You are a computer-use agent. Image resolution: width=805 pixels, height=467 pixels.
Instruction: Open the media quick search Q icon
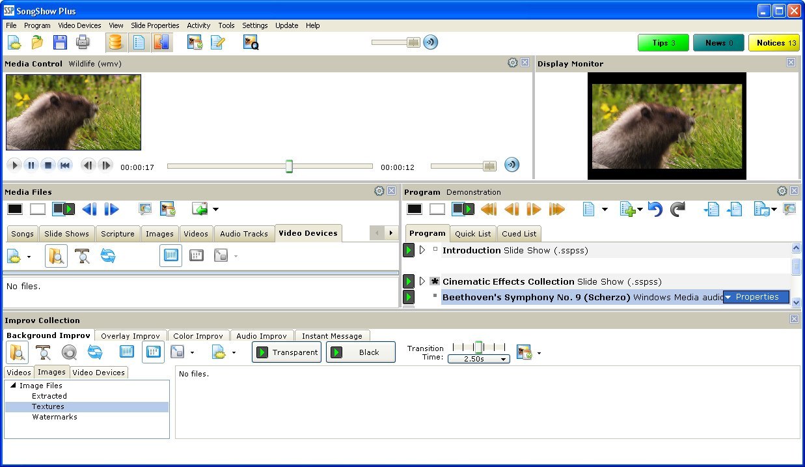(251, 43)
